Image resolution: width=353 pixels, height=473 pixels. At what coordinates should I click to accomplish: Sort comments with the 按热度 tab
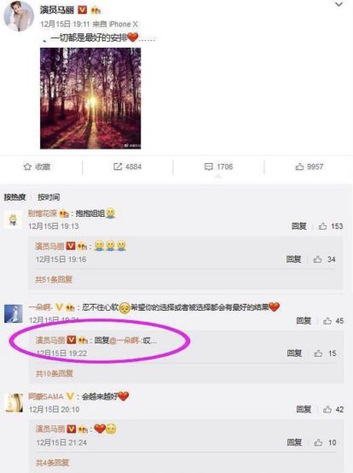pos(14,197)
